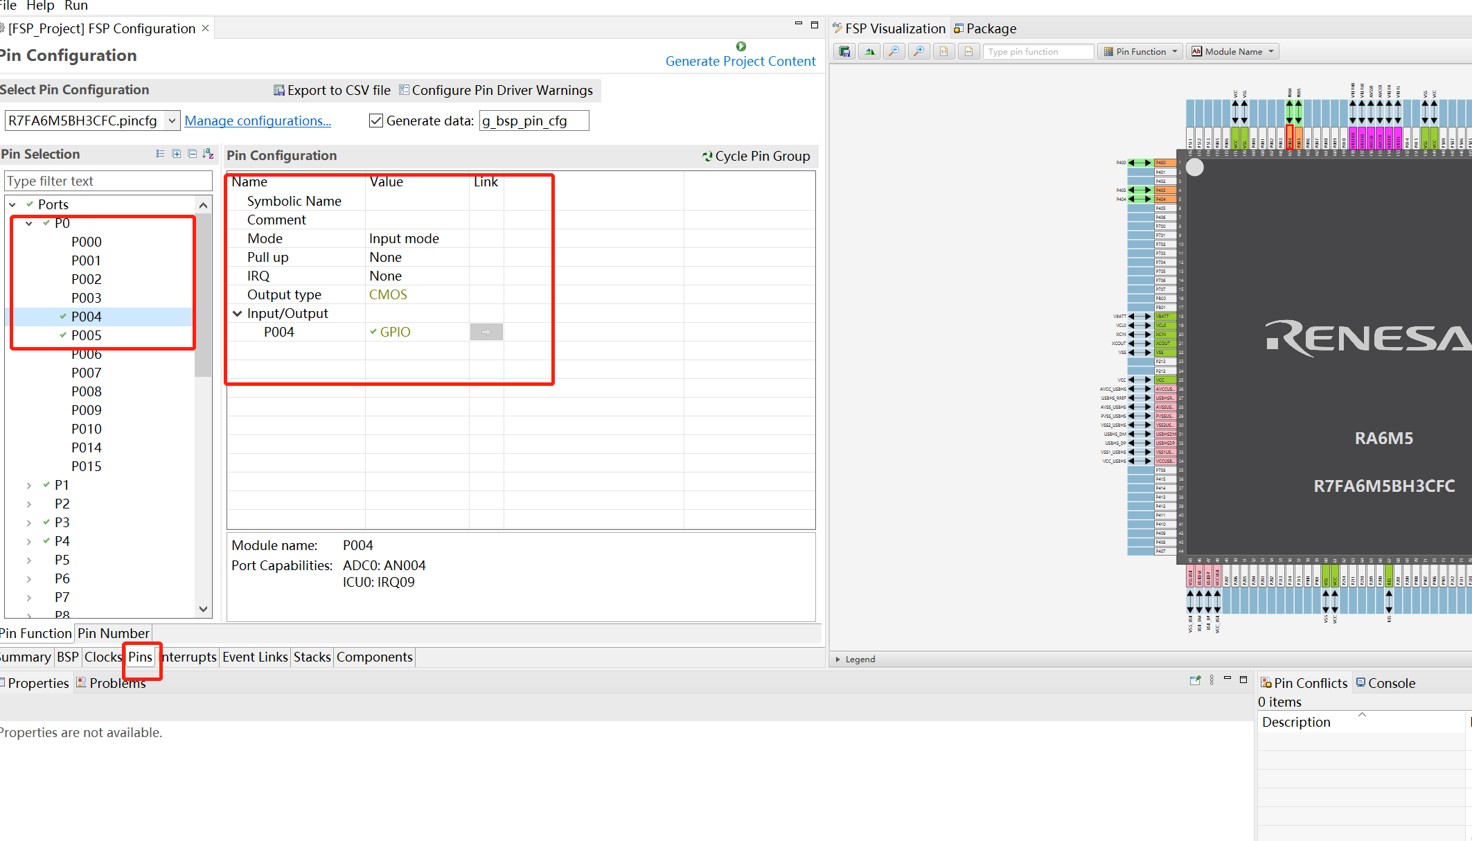Click the pin Properties view icon
Viewport: 1472px width, 841px height.
(x=1195, y=680)
